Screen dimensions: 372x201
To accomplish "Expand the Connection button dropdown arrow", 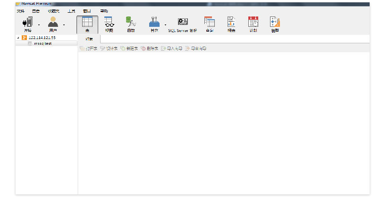I will tap(39, 24).
